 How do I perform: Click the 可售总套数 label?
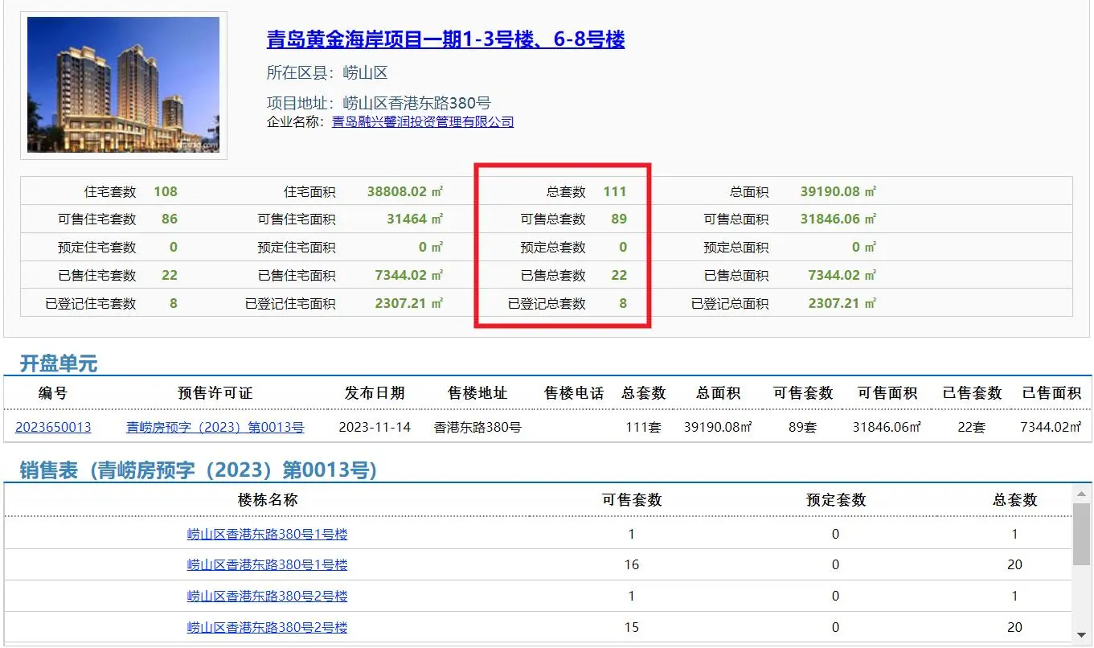553,219
